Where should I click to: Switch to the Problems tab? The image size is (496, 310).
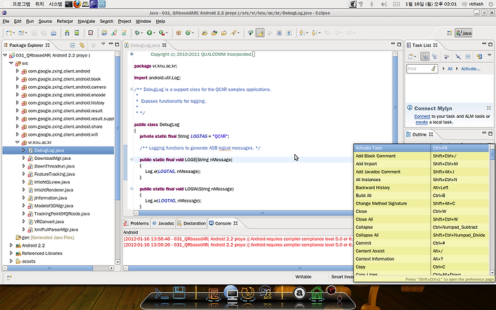[x=136, y=223]
